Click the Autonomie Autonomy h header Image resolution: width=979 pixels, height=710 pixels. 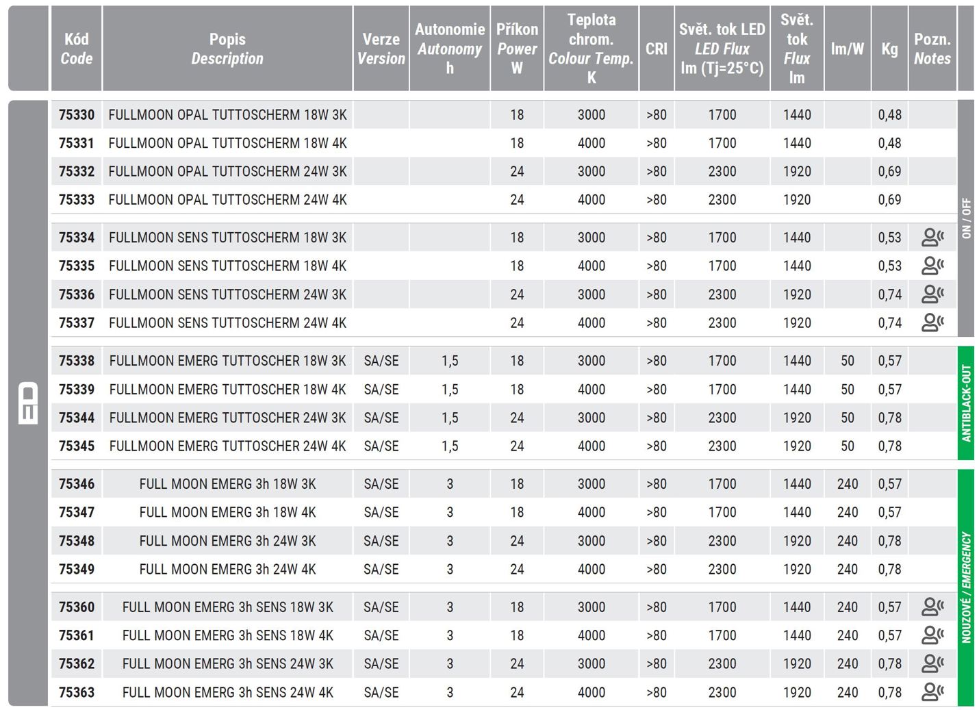(450, 49)
